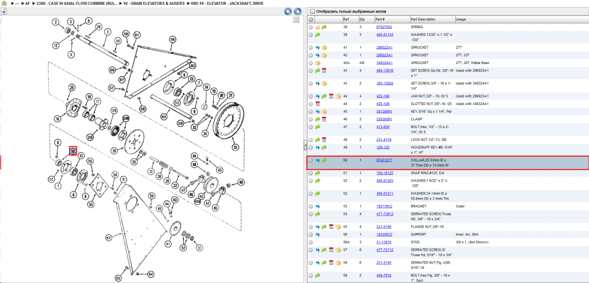Click the red list icon in the SLOTTED NUT row
Image resolution: width=589 pixels, height=283 pixels.
[317, 104]
